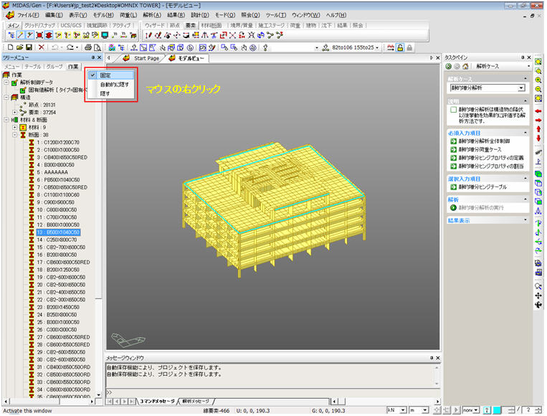Image resolution: width=547 pixels, height=416 pixels.
Task: Click the Open file folder icon
Action: coord(19,47)
